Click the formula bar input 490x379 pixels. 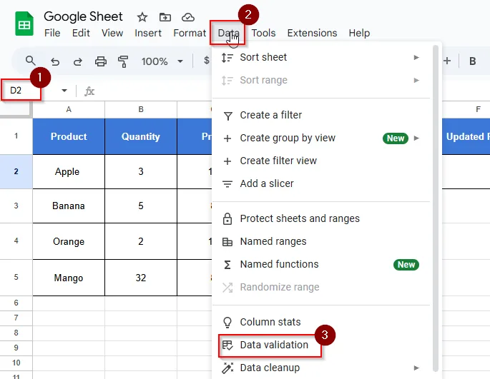pos(155,91)
